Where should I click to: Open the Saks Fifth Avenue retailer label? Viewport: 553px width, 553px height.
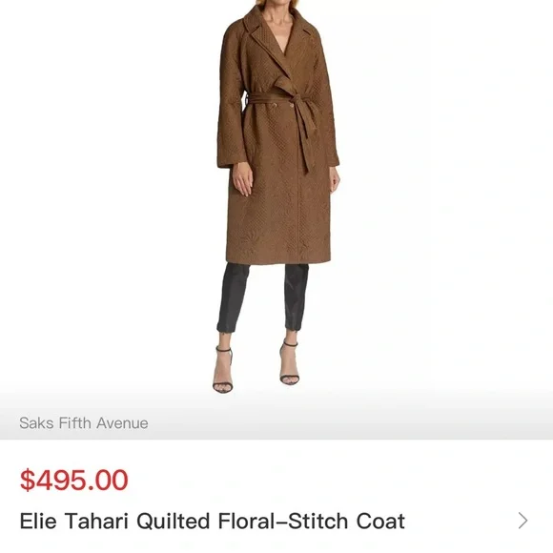[84, 423]
